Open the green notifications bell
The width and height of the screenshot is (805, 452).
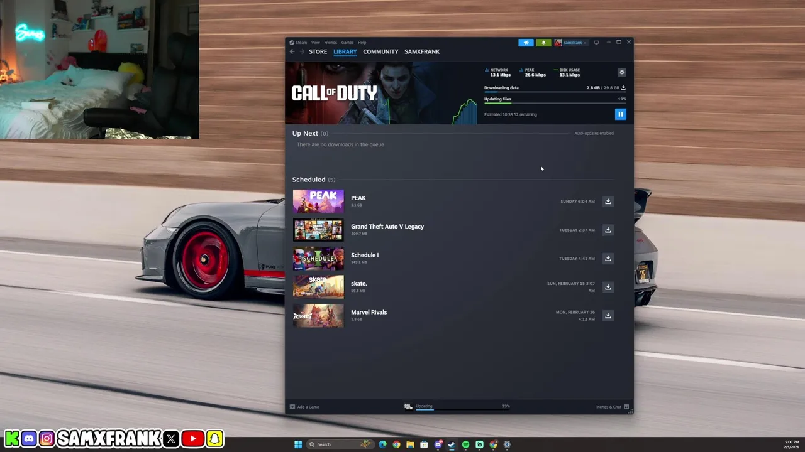[x=543, y=43]
